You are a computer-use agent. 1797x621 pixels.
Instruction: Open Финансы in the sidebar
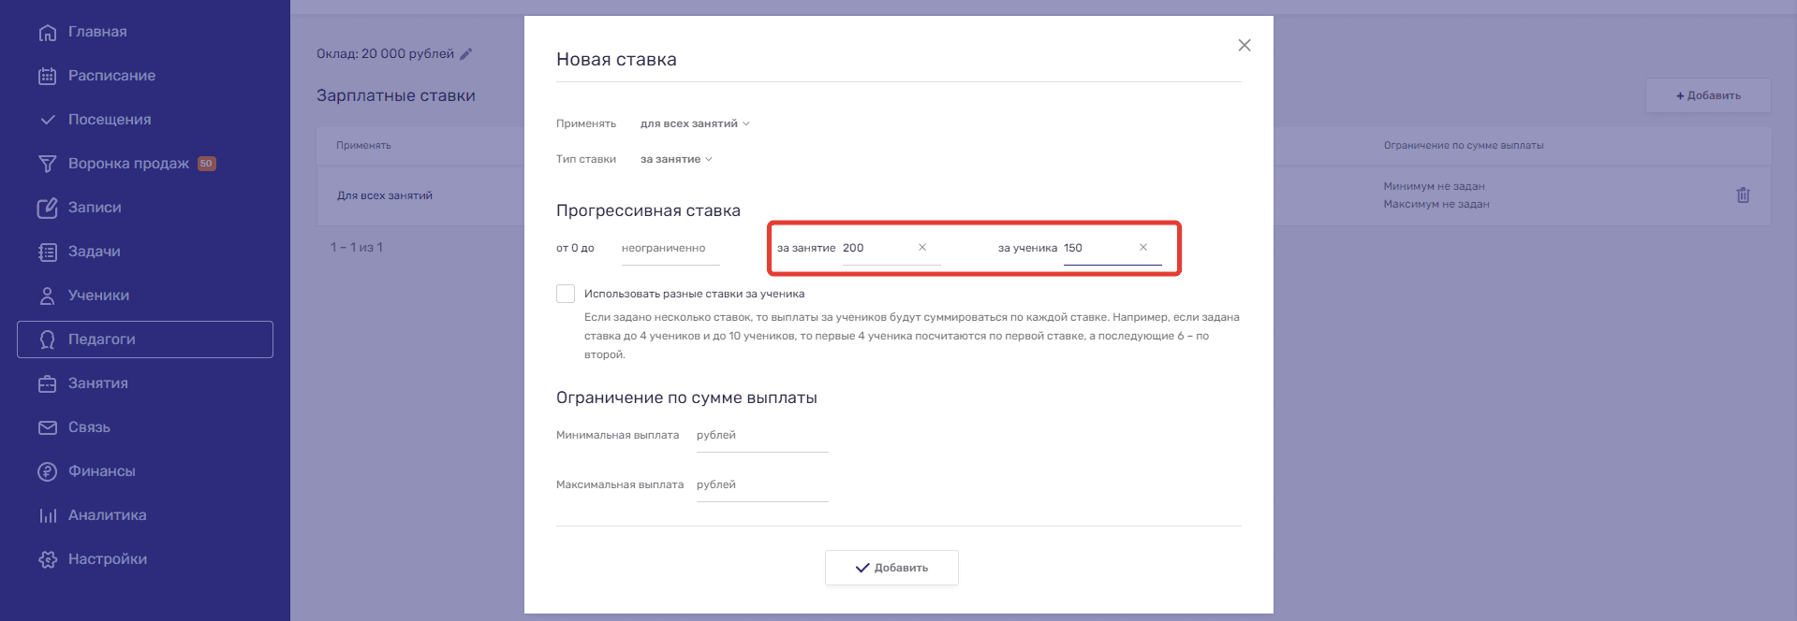tap(101, 471)
